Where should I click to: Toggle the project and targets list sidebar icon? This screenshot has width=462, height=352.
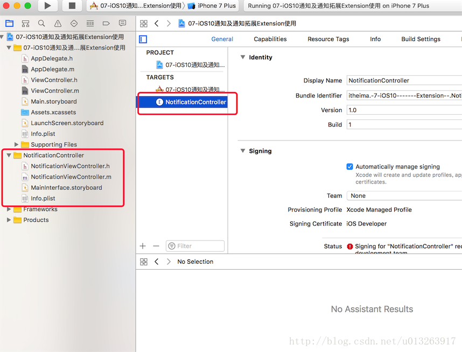tap(143, 39)
